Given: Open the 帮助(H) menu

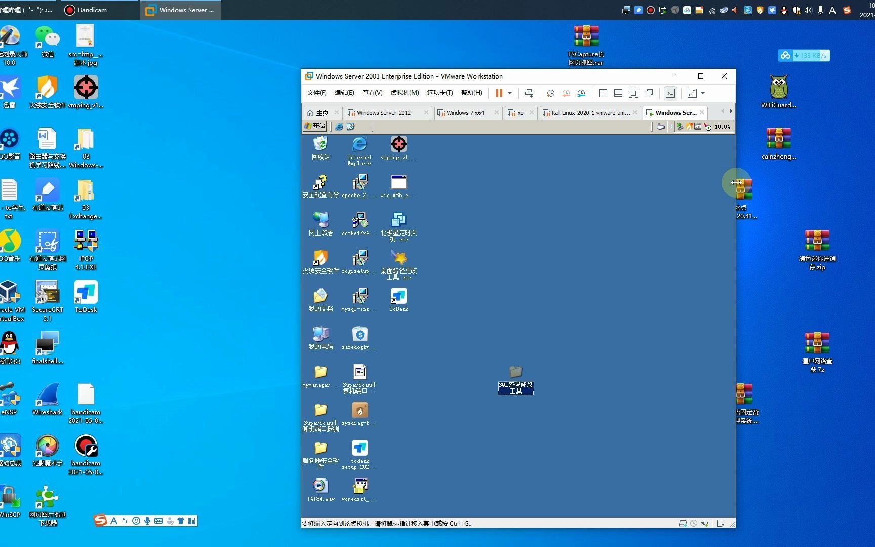Looking at the screenshot, I should pyautogui.click(x=471, y=93).
